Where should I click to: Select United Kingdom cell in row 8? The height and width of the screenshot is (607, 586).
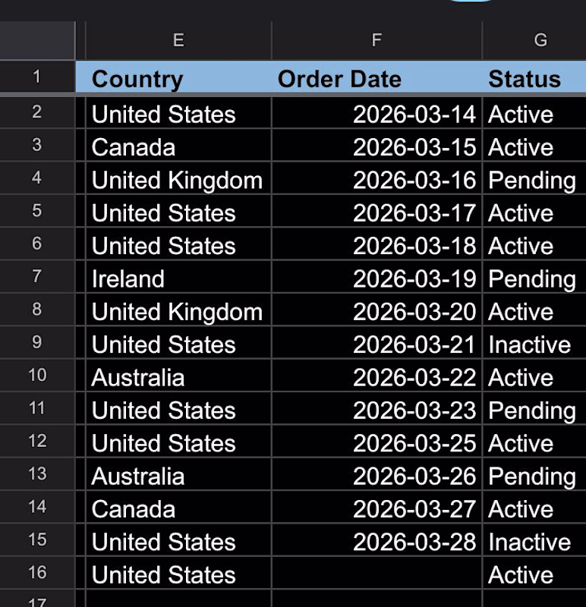click(x=178, y=312)
